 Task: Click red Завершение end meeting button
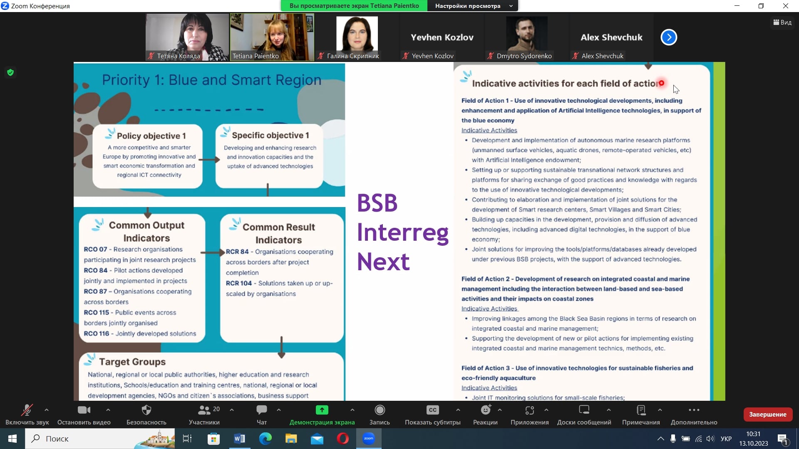tap(768, 414)
